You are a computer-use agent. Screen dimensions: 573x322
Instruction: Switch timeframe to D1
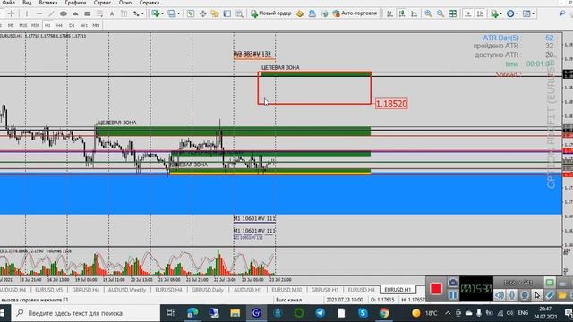click(72, 25)
